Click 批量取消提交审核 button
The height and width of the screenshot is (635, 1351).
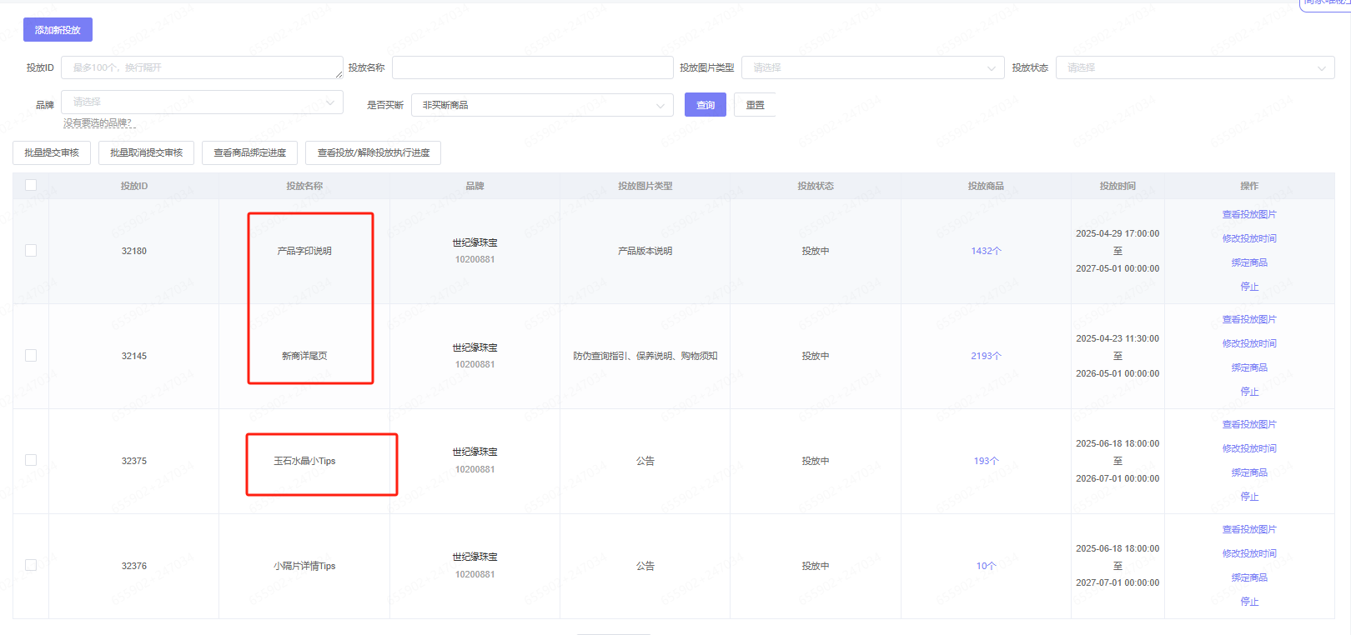pyautogui.click(x=146, y=152)
